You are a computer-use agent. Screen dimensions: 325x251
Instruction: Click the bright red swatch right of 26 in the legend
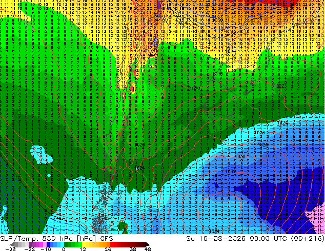[x=112, y=244]
